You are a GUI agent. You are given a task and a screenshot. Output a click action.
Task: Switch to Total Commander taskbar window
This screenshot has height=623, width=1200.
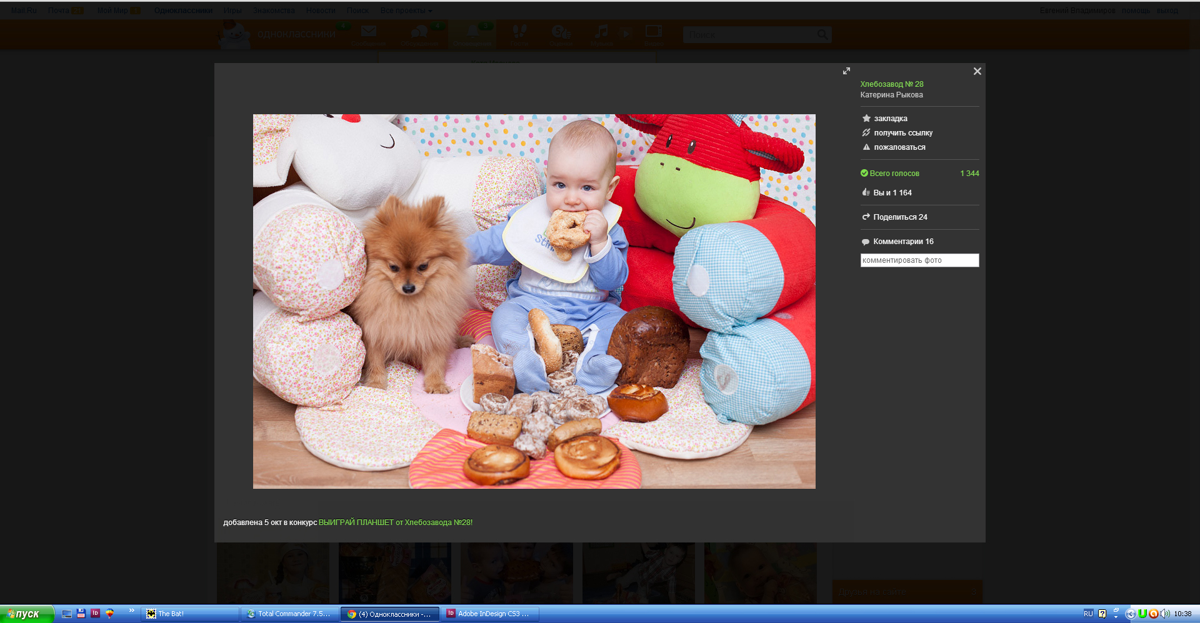point(290,614)
